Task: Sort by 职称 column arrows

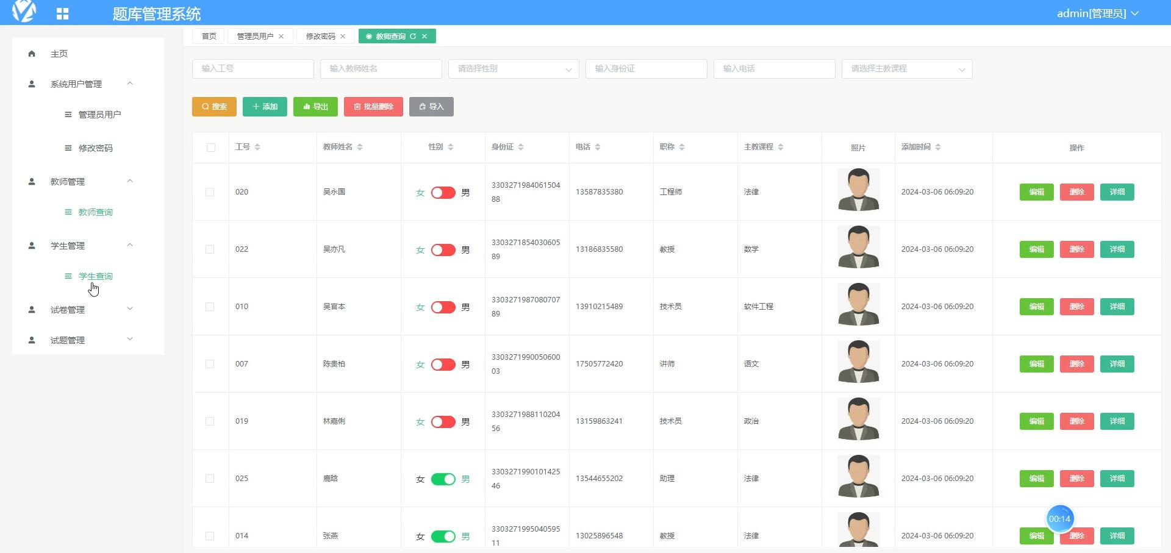Action: (x=682, y=147)
